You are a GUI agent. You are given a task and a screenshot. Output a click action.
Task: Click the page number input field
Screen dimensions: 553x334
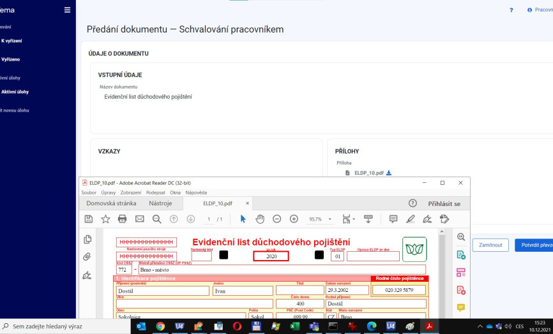pyautogui.click(x=209, y=219)
